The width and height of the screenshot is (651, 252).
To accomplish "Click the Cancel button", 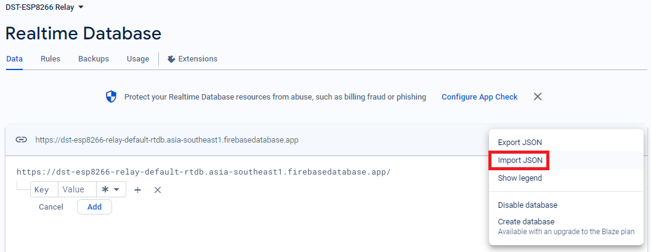I will [x=51, y=207].
